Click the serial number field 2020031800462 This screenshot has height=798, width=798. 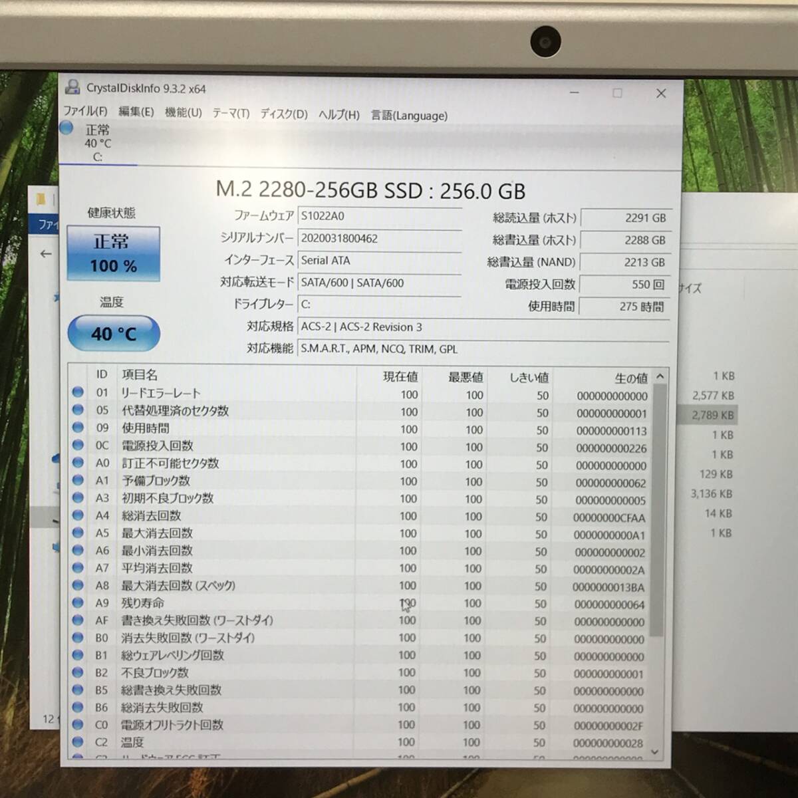tap(380, 238)
